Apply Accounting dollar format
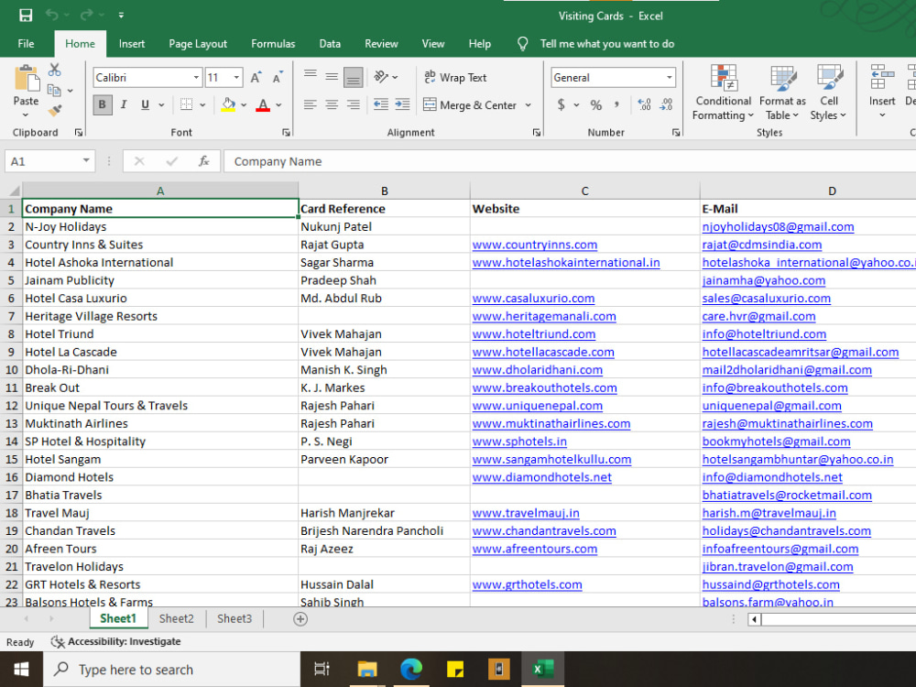The height and width of the screenshot is (687, 916). 561,104
